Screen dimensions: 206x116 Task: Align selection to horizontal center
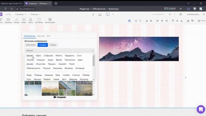[162, 21]
